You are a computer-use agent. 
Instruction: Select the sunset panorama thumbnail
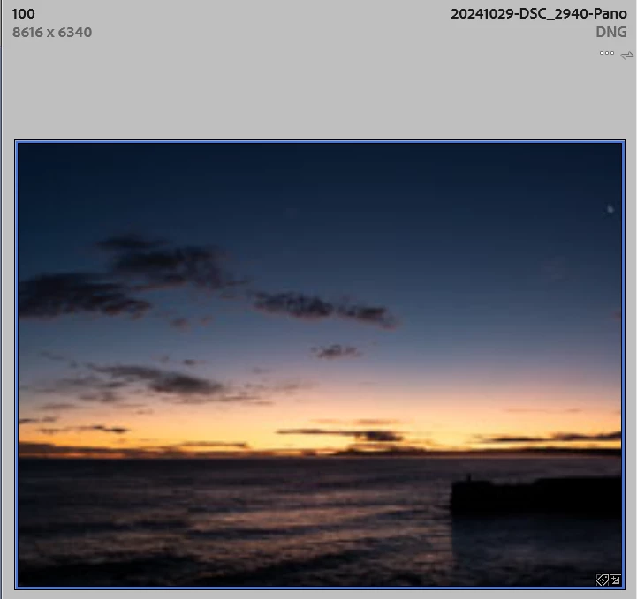pyautogui.click(x=320, y=364)
